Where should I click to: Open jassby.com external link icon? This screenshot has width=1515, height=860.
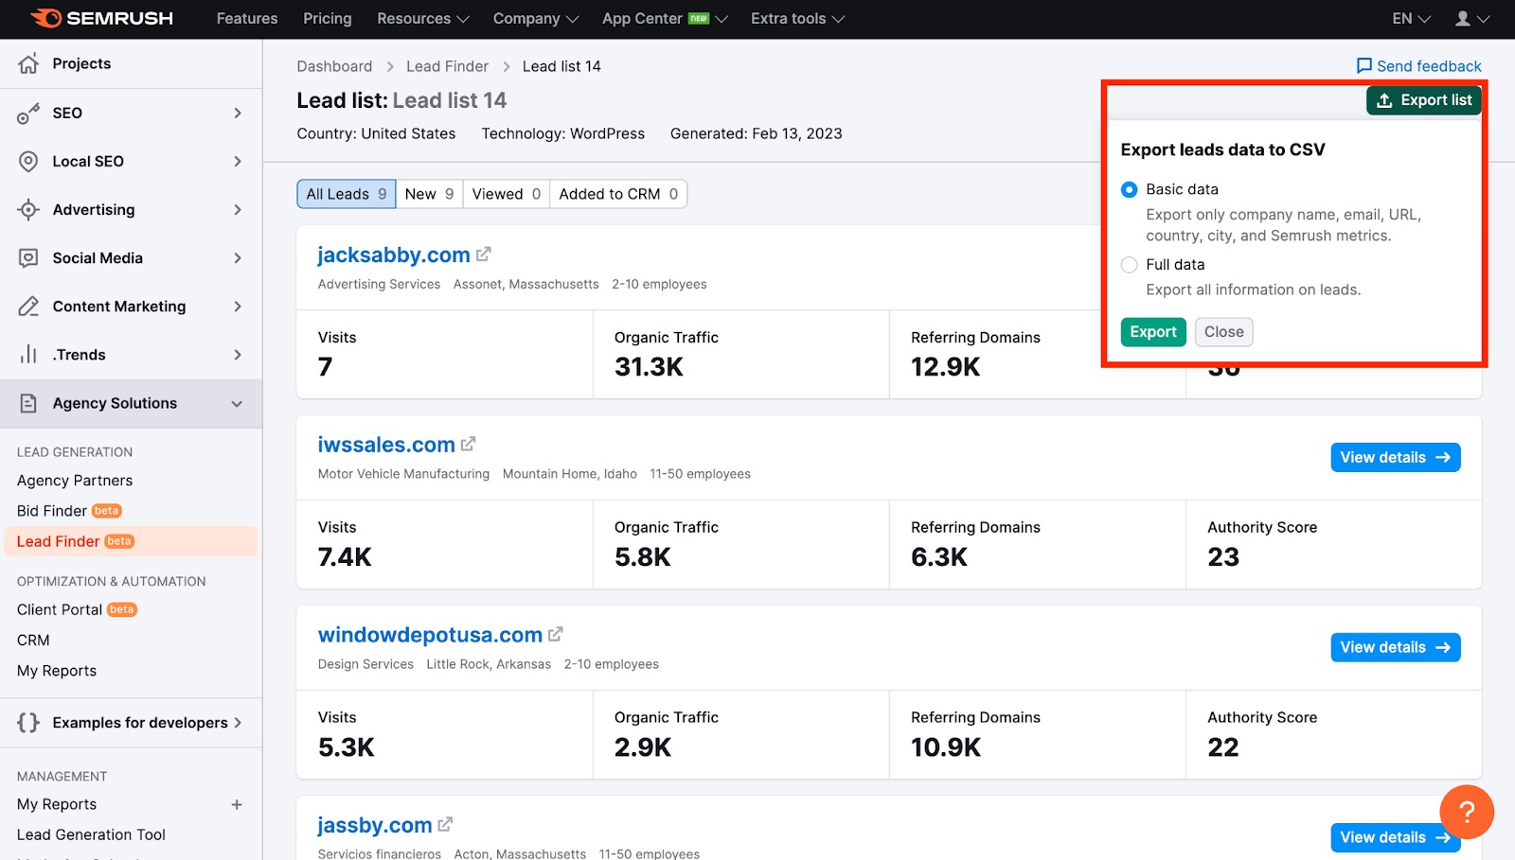point(445,824)
